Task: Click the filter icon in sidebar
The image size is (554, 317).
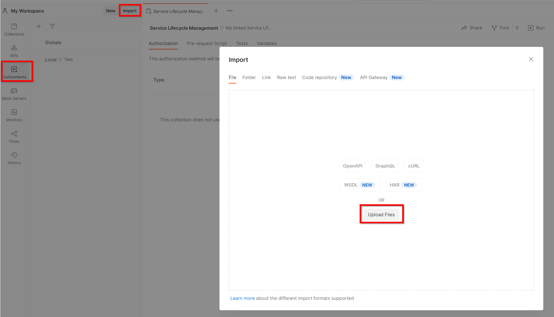Action: coord(52,26)
